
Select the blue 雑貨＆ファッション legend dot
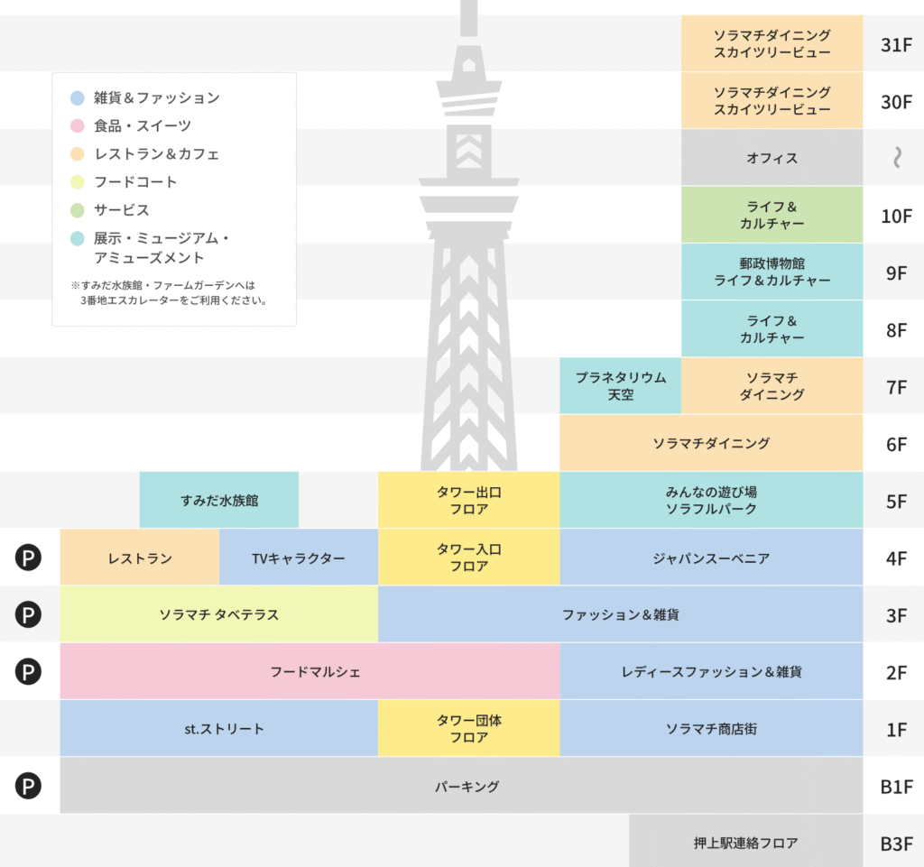pos(77,98)
